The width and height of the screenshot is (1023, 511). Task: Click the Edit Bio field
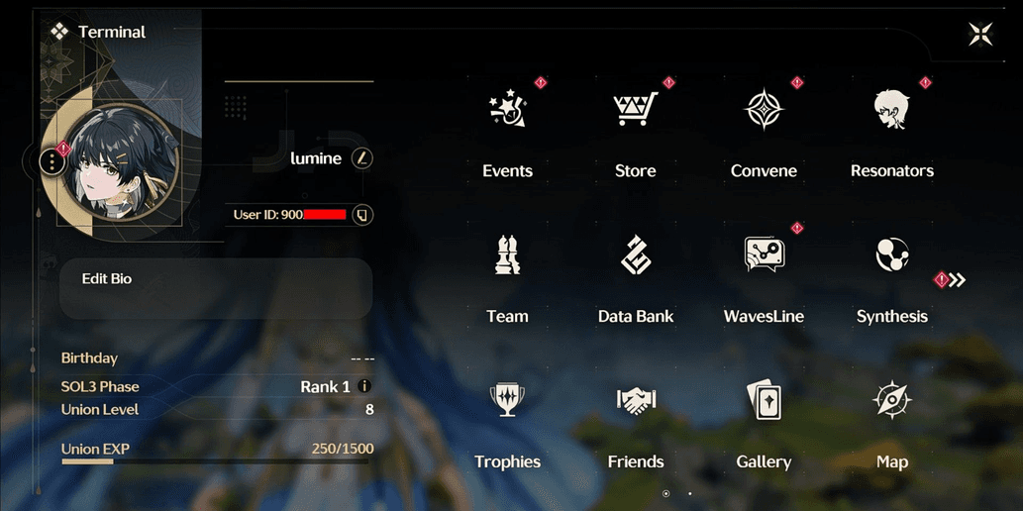216,288
